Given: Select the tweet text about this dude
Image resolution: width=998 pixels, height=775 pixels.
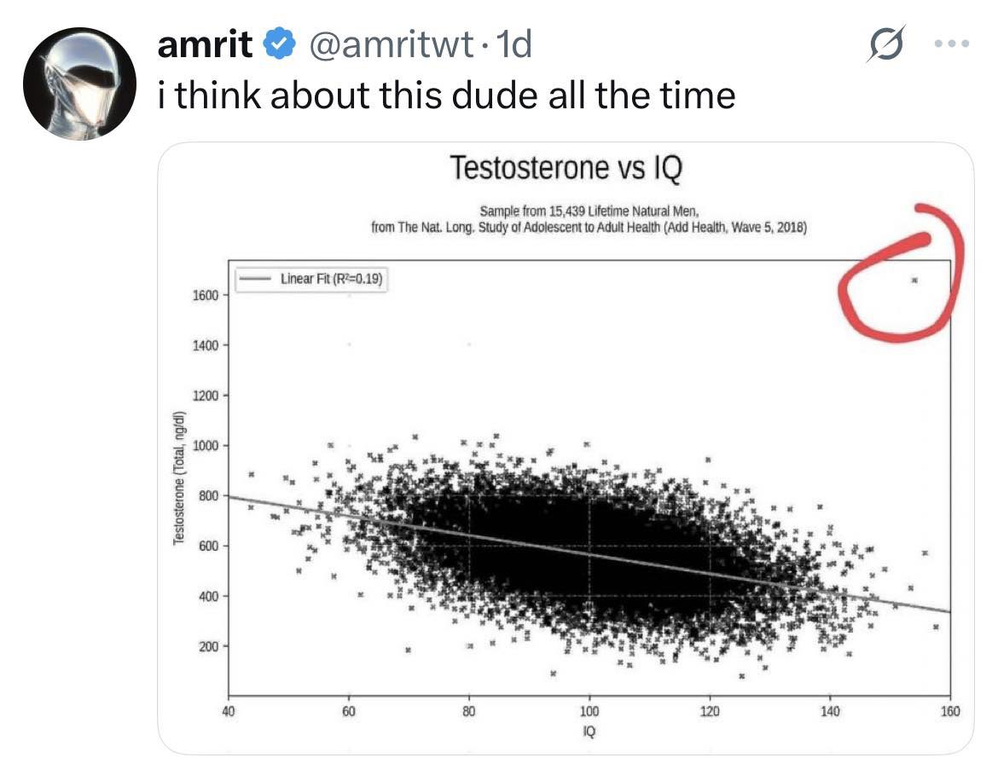Looking at the screenshot, I should click(447, 95).
